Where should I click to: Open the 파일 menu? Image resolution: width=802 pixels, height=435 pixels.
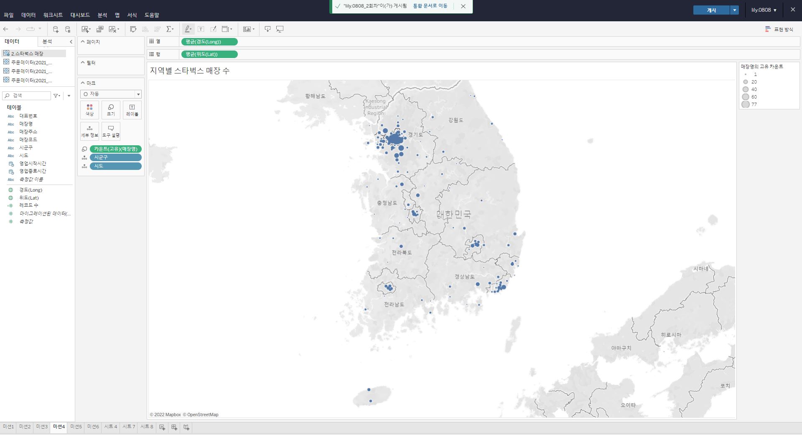(9, 15)
